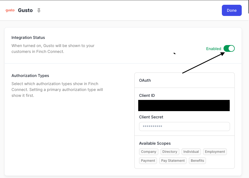This screenshot has width=249, height=178.
Task: Click the Authorization Types heading
Action: tap(30, 76)
